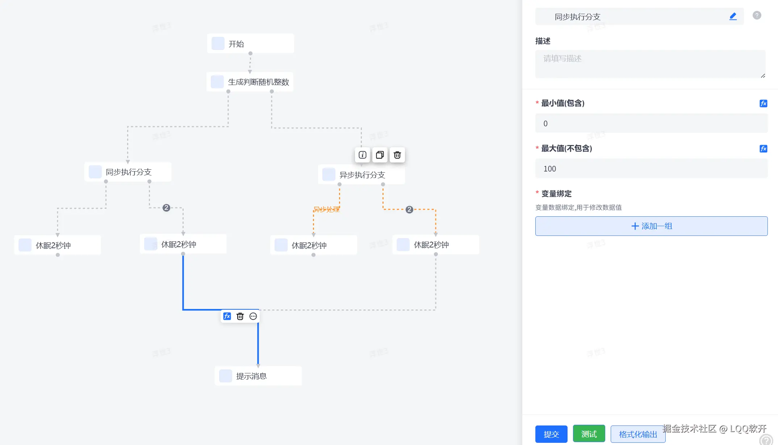The image size is (778, 445).
Task: Open info for the 异步执行分支 node
Action: pyautogui.click(x=362, y=155)
